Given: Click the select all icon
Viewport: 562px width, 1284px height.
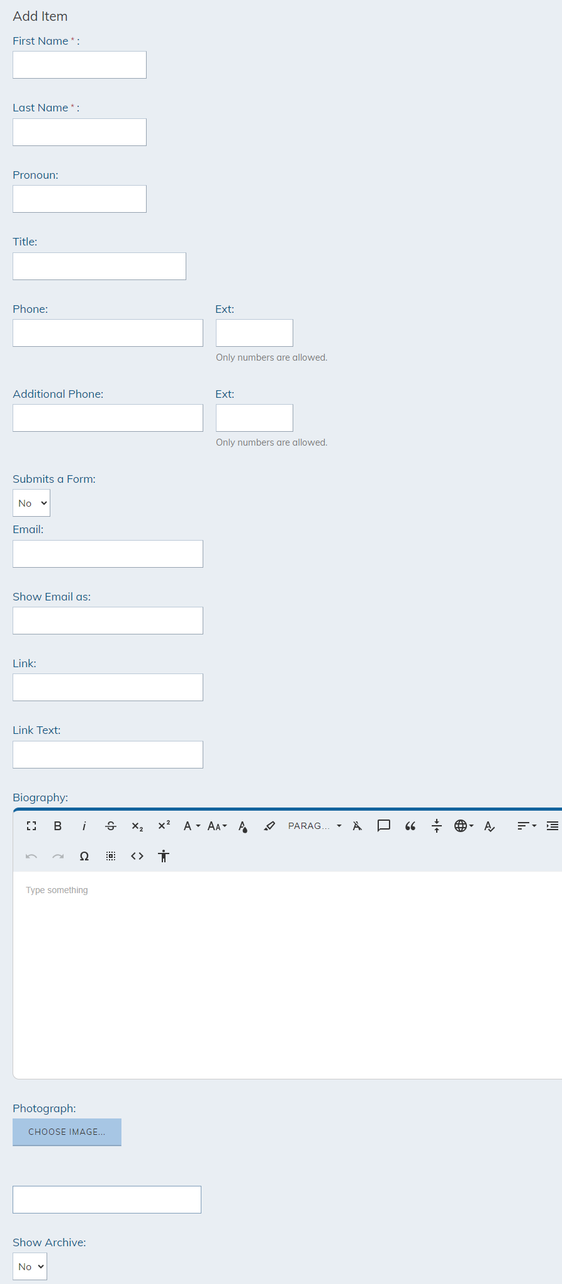Looking at the screenshot, I should tap(111, 856).
